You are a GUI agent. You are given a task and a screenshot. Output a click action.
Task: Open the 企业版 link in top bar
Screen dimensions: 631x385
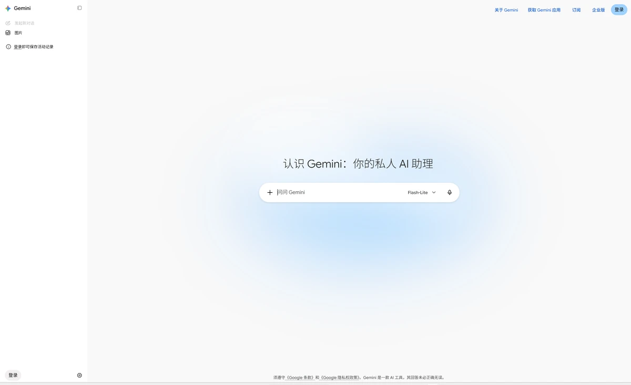(x=598, y=10)
